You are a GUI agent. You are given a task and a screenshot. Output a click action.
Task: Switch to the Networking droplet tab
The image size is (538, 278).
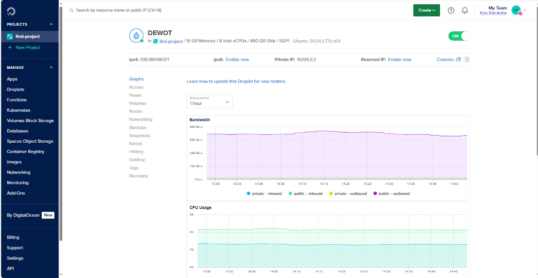tap(141, 119)
